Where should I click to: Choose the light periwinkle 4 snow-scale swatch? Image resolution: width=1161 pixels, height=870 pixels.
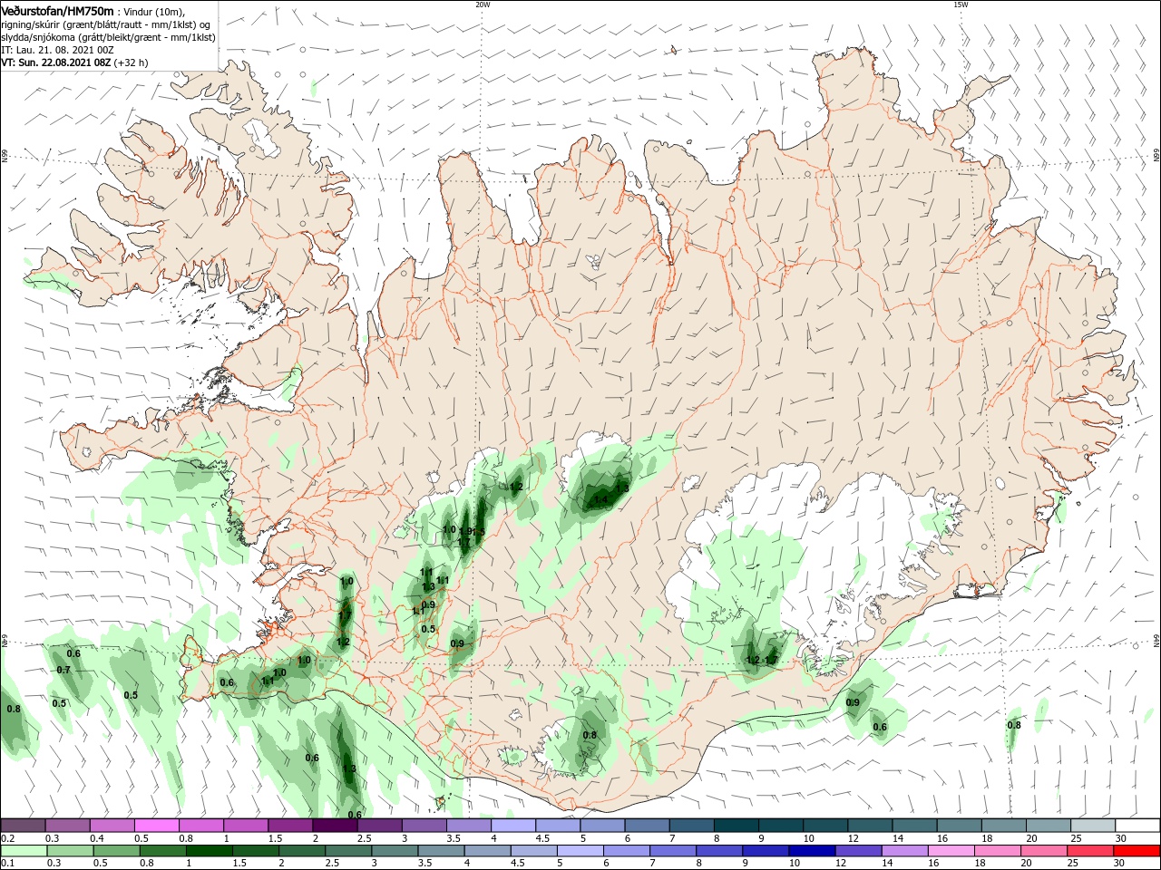(513, 825)
